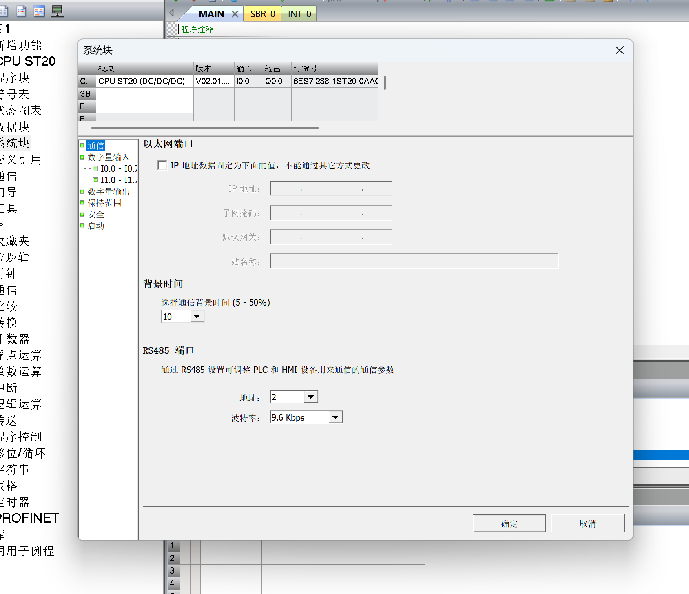Click the 版本 column header
The width and height of the screenshot is (689, 594).
[214, 69]
